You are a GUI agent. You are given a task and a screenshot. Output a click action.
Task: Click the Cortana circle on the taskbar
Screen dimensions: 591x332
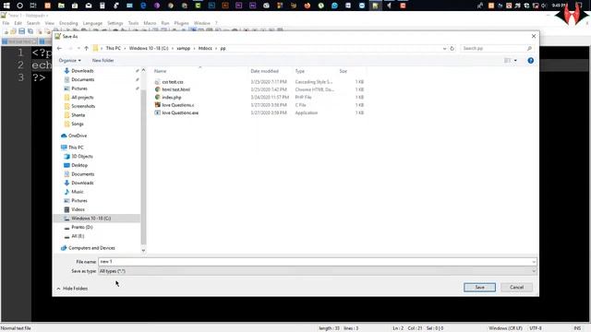coord(19,6)
